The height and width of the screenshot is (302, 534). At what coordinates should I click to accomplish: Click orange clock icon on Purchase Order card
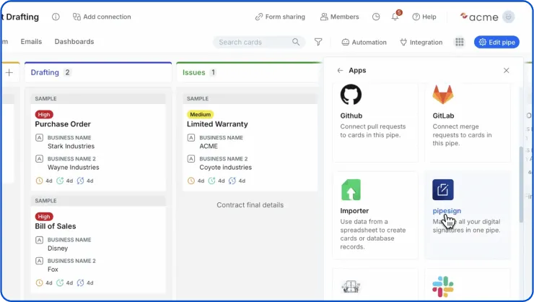[x=39, y=181]
